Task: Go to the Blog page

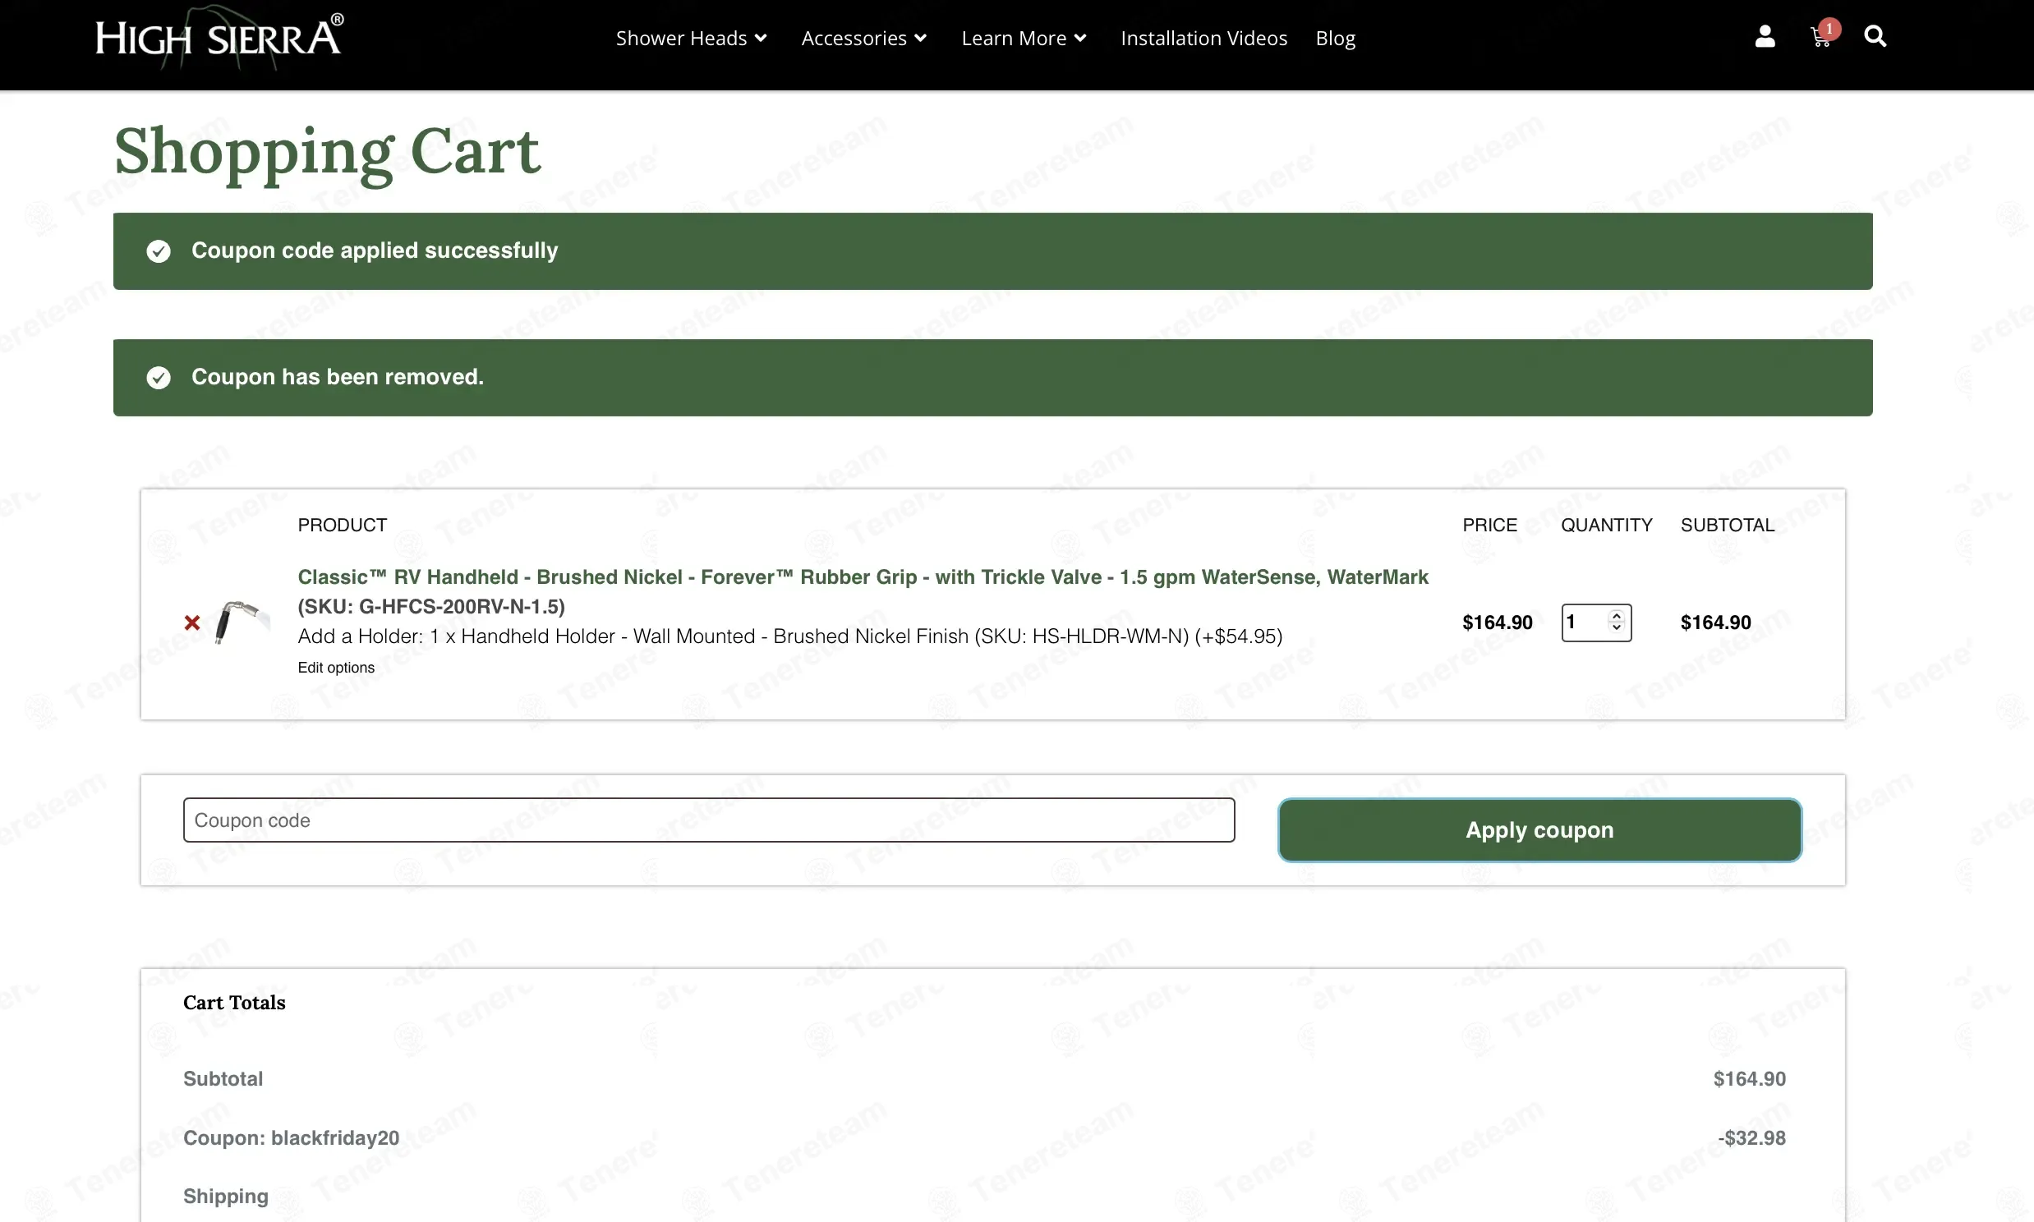Action: click(x=1335, y=38)
